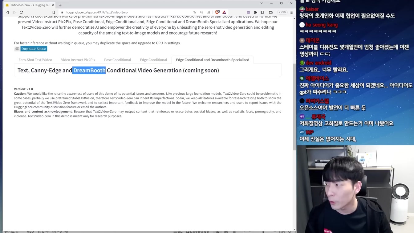Click the zoom slider in the bottom status bar

point(262,232)
